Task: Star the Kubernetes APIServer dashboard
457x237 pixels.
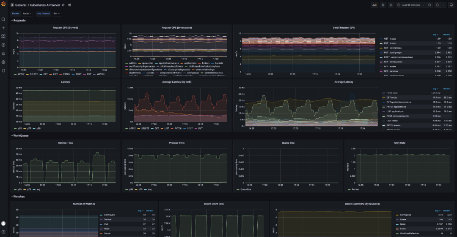Action: pyautogui.click(x=63, y=5)
